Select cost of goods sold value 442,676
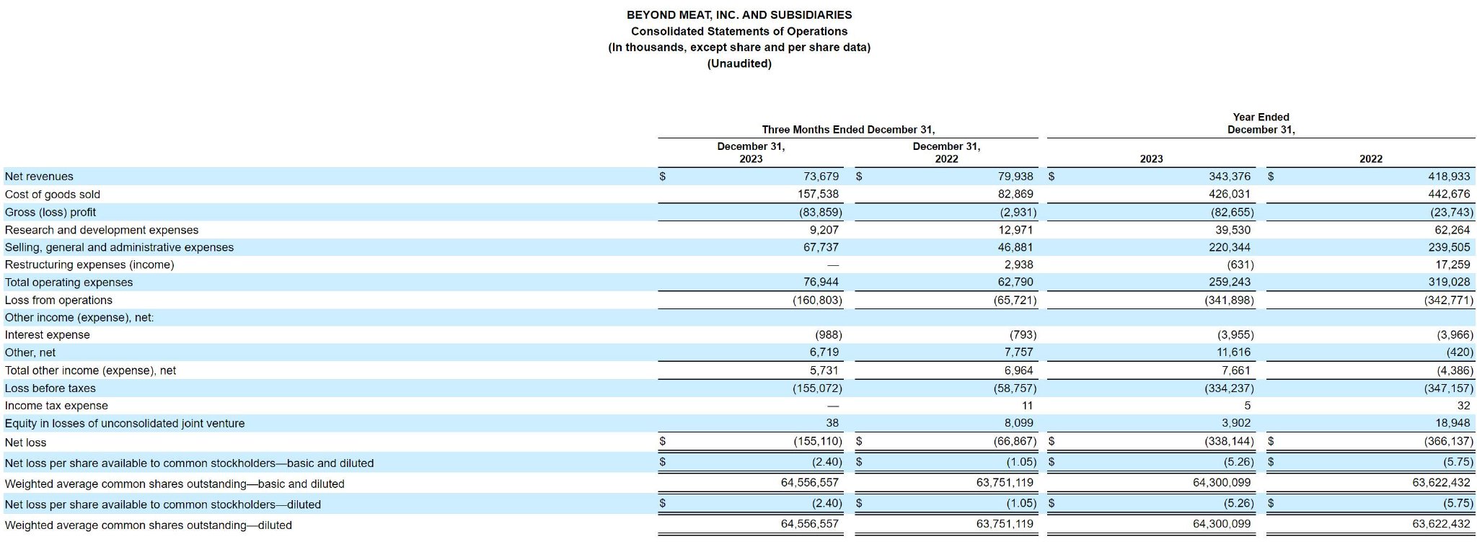The width and height of the screenshot is (1477, 547). 1449,195
